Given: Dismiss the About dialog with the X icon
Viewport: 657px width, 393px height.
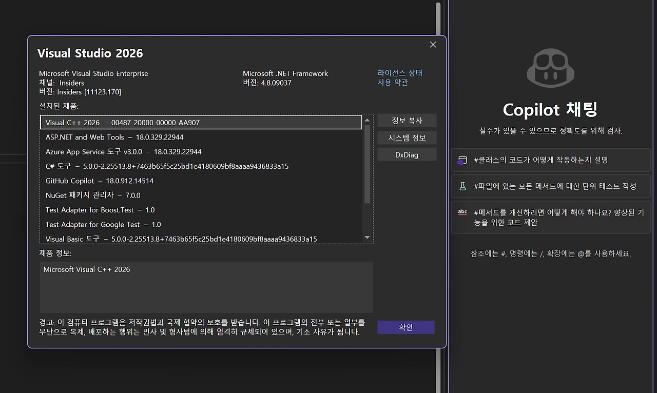Looking at the screenshot, I should pos(433,45).
